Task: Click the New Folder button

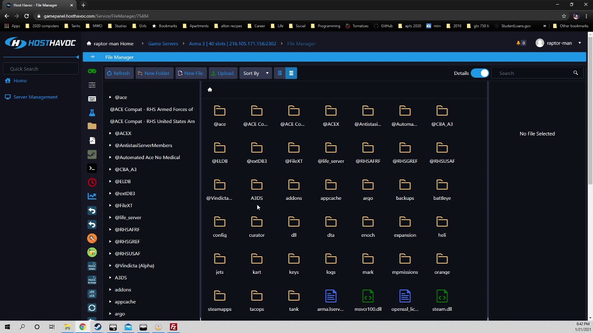Action: [153, 73]
